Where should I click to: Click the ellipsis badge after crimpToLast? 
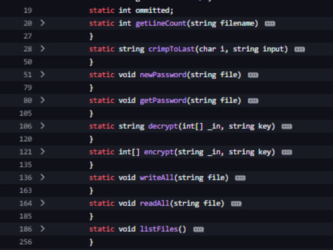tap(299, 49)
